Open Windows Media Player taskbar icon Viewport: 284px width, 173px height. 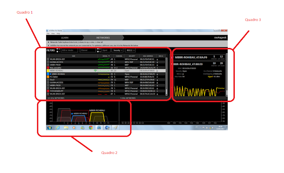(x=74, y=128)
